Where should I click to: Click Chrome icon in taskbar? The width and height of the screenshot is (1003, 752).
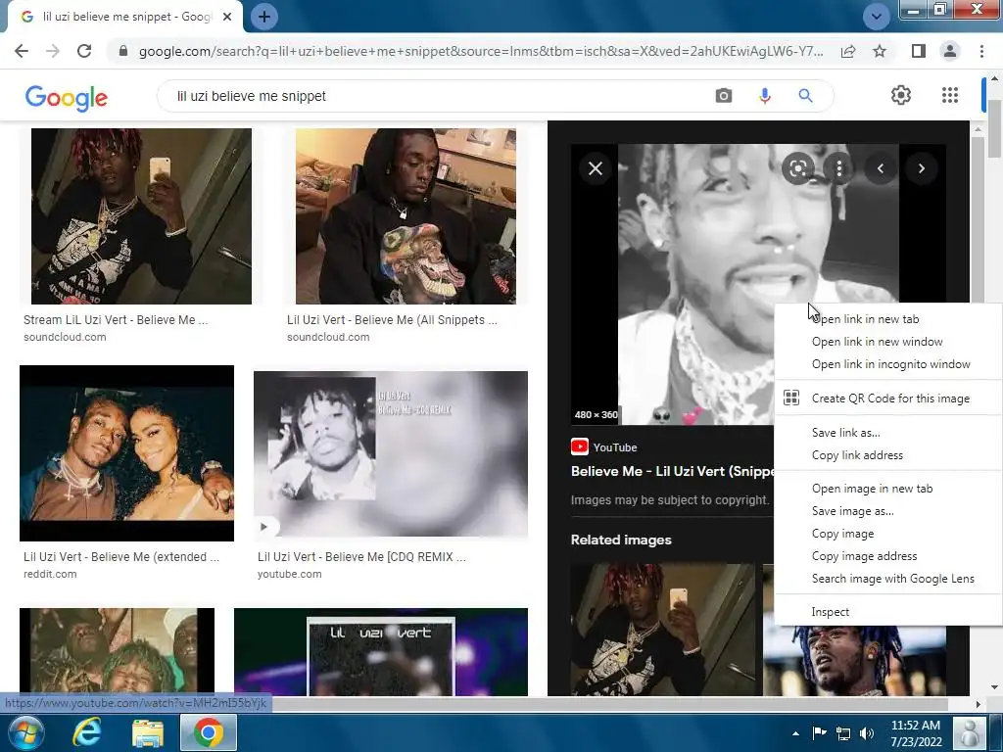[x=208, y=732]
